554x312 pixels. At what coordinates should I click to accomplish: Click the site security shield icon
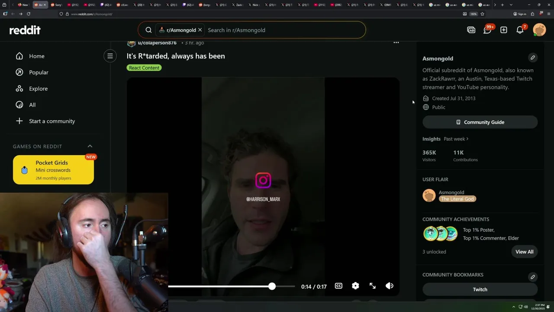point(61,14)
